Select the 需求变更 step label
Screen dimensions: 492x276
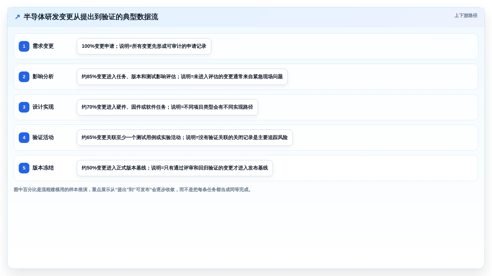[x=43, y=46]
